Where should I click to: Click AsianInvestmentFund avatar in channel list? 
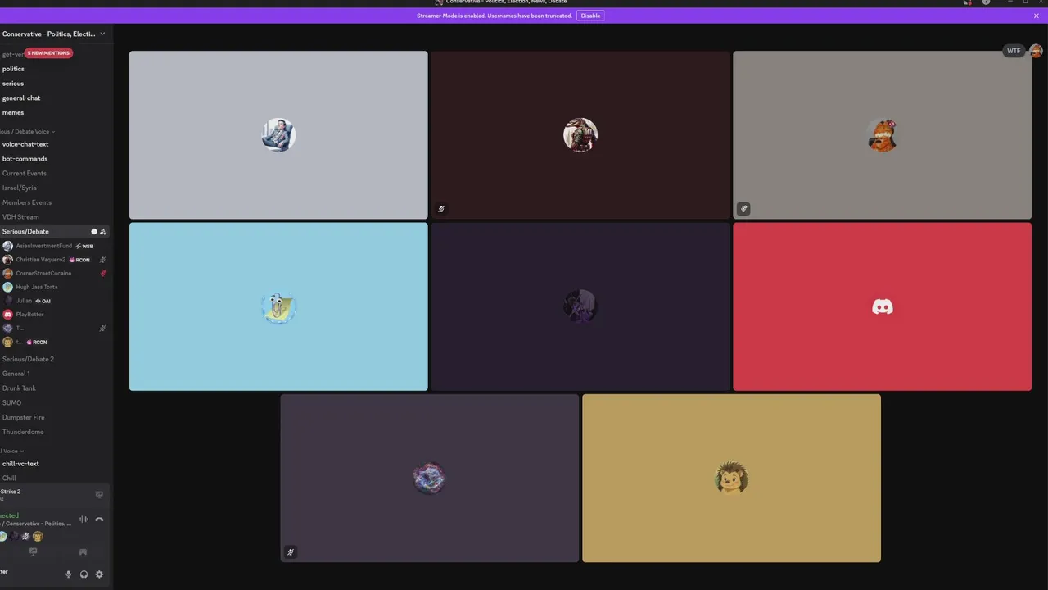pyautogui.click(x=8, y=246)
